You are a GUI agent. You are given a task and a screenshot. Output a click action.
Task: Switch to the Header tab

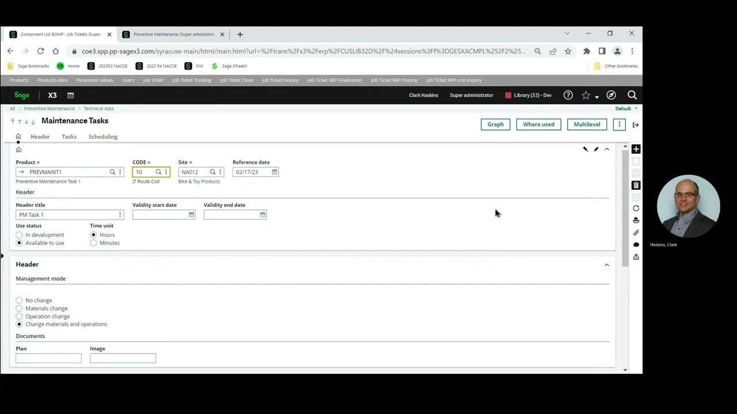tap(40, 137)
